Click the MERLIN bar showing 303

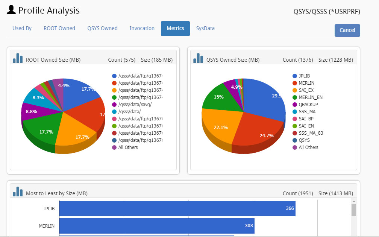(156, 226)
